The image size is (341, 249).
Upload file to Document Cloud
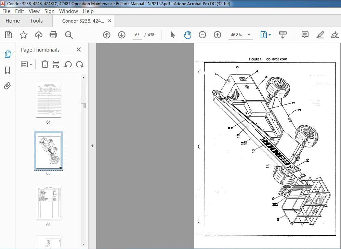39,35
